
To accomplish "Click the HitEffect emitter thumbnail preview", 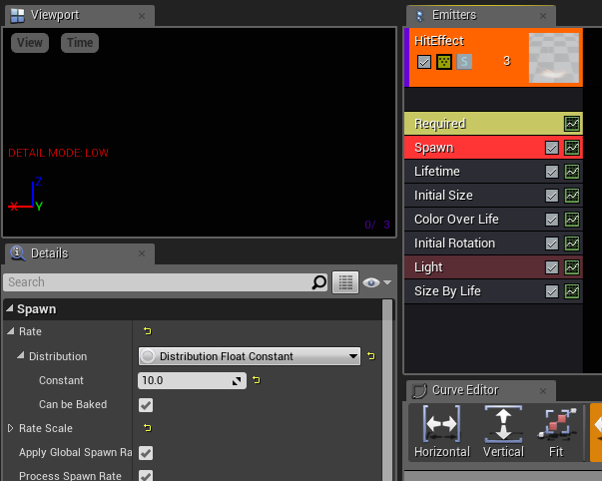I will tap(554, 58).
